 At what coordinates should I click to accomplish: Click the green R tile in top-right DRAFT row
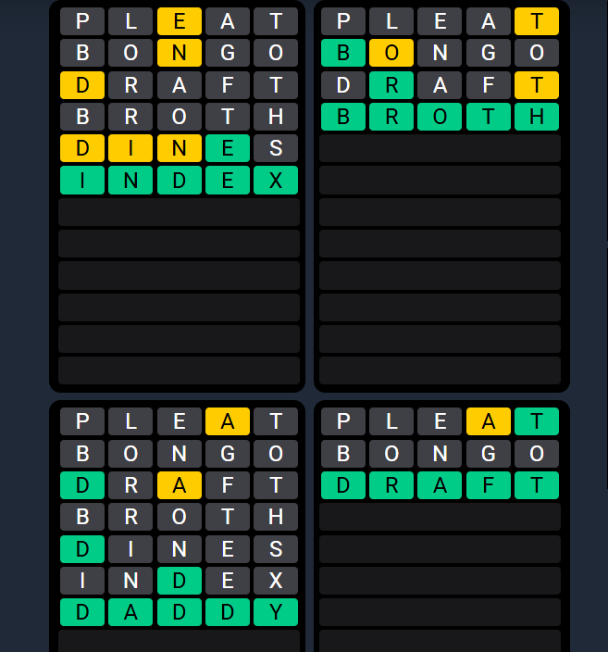tap(391, 85)
